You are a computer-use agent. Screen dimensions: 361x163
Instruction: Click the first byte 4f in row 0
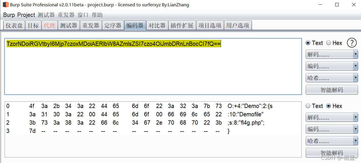click(32, 106)
